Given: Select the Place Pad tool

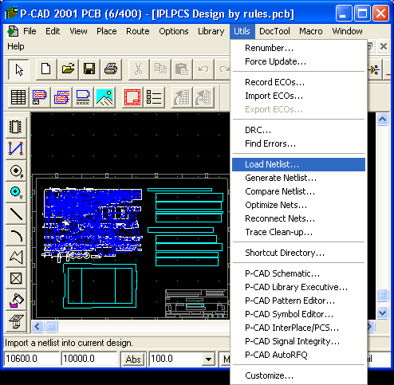Looking at the screenshot, I should [16, 171].
